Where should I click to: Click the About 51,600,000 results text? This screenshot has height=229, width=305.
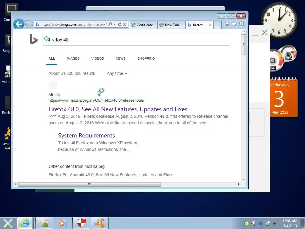tap(71, 73)
